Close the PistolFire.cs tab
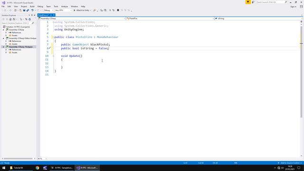Viewport: 304px width, 171px height. pyautogui.click(x=54, y=15)
